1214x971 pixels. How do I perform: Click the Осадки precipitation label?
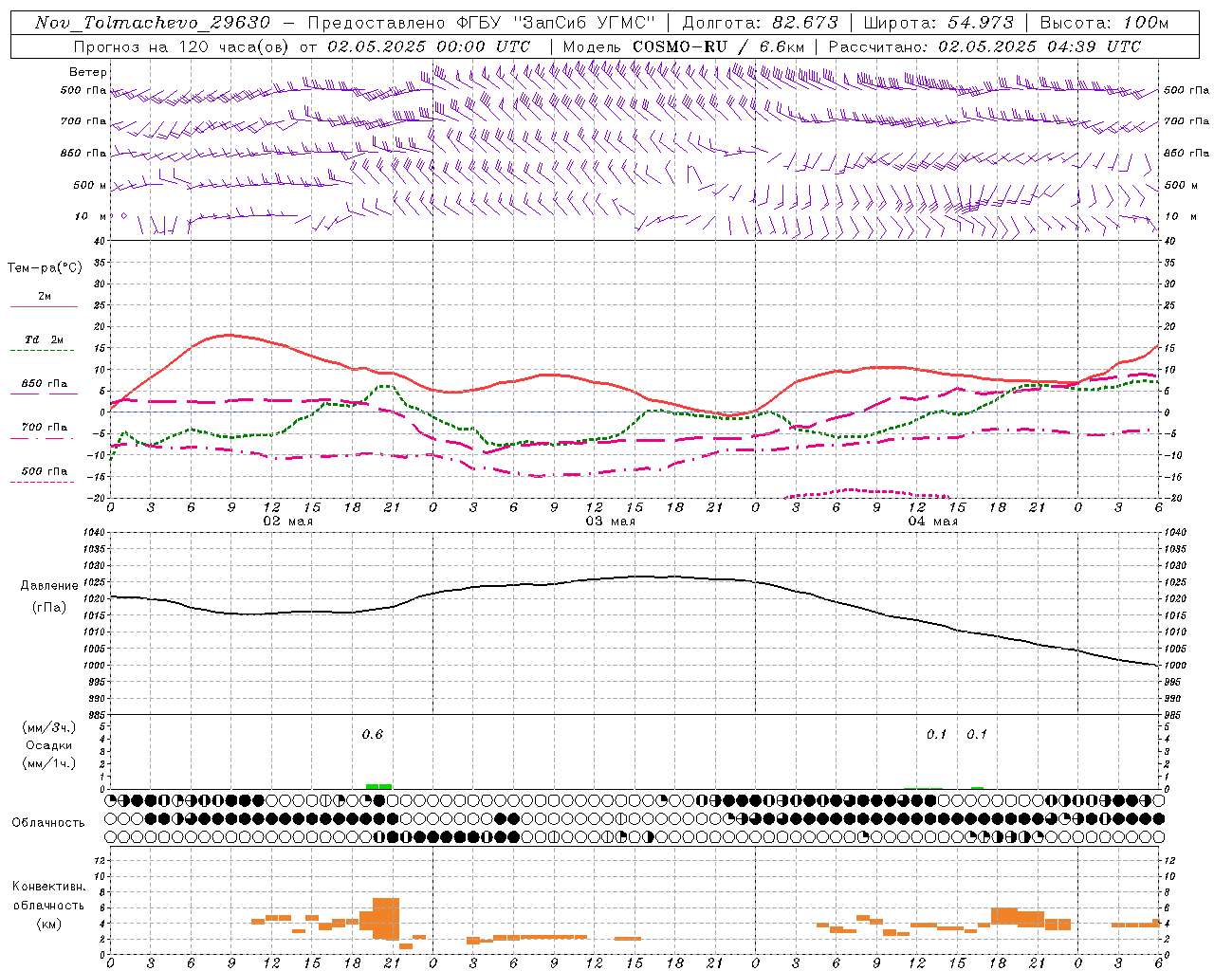[x=49, y=745]
